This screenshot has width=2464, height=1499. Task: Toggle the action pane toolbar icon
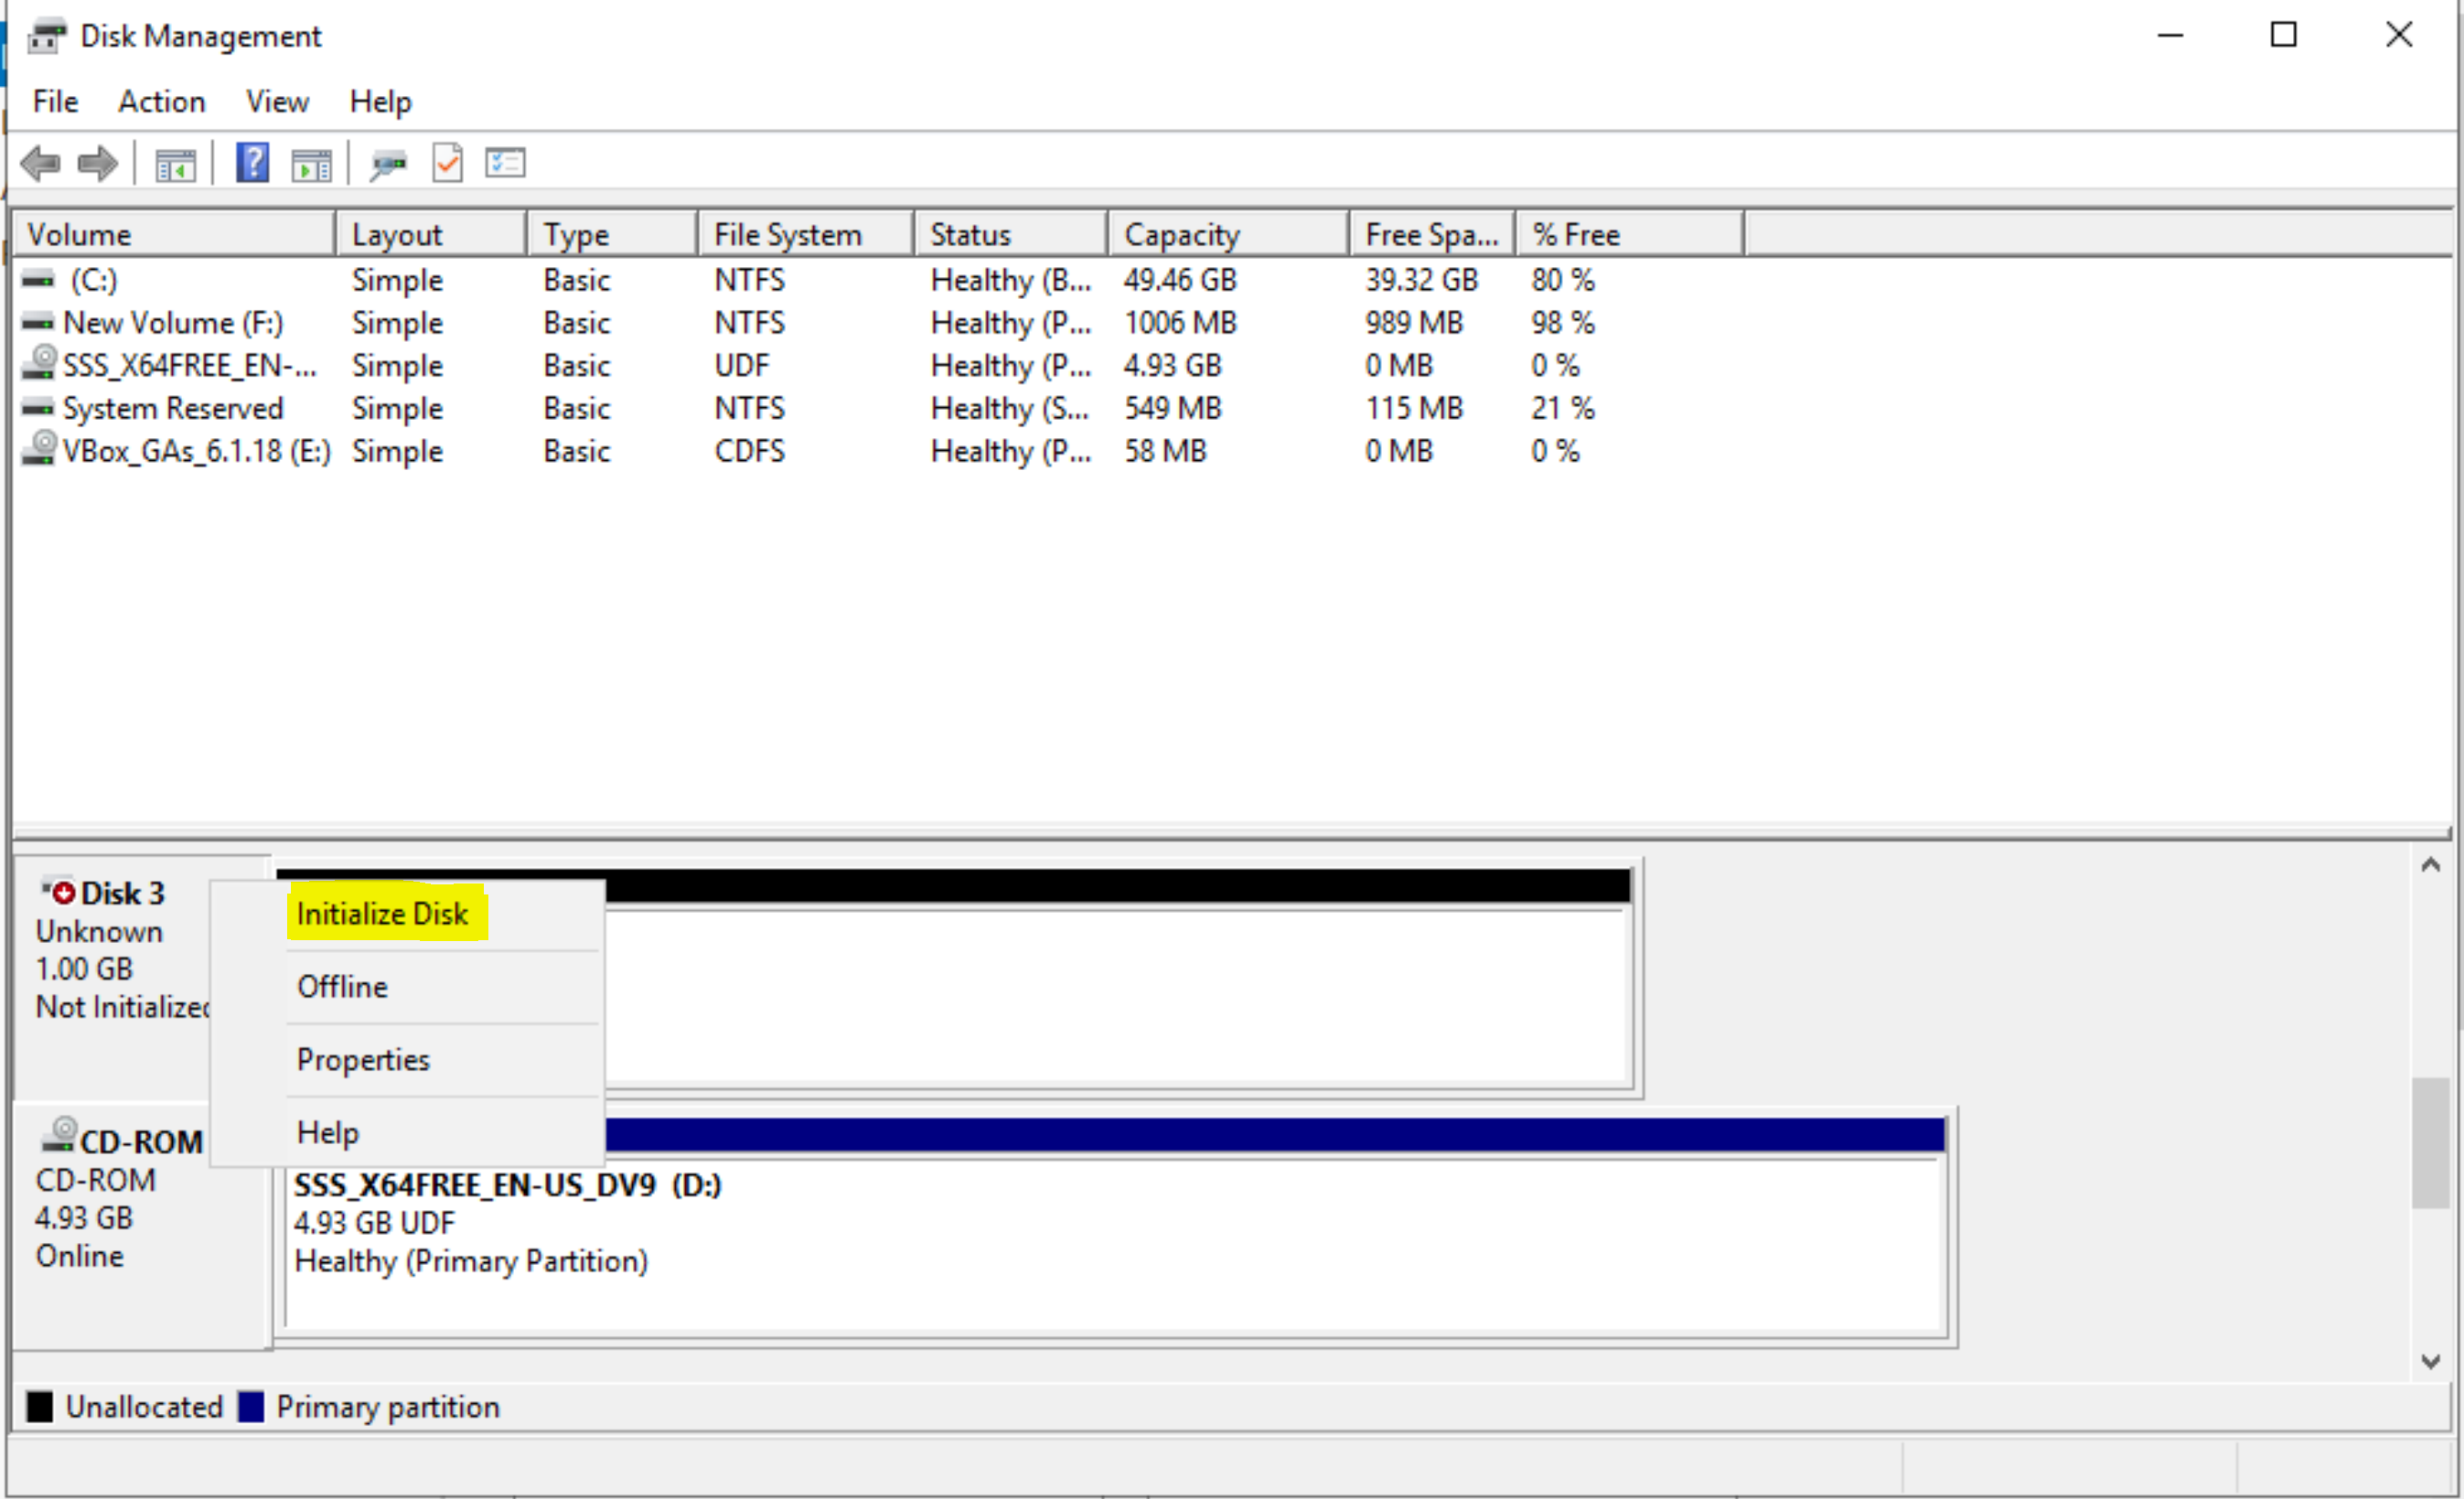(x=312, y=164)
